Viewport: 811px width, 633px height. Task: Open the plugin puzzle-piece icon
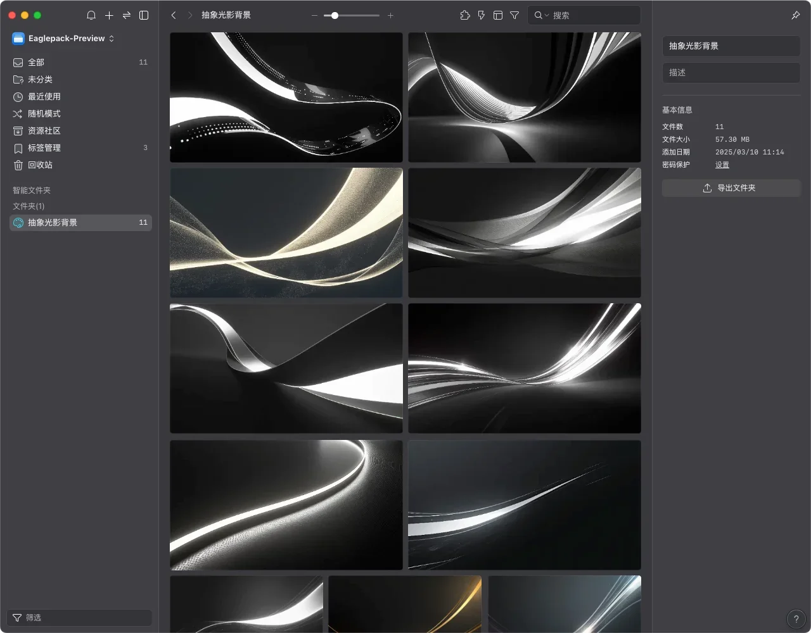pyautogui.click(x=465, y=15)
